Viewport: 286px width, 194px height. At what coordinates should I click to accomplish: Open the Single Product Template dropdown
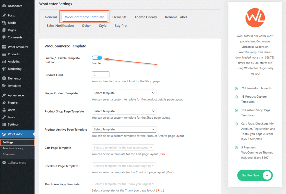point(124,93)
